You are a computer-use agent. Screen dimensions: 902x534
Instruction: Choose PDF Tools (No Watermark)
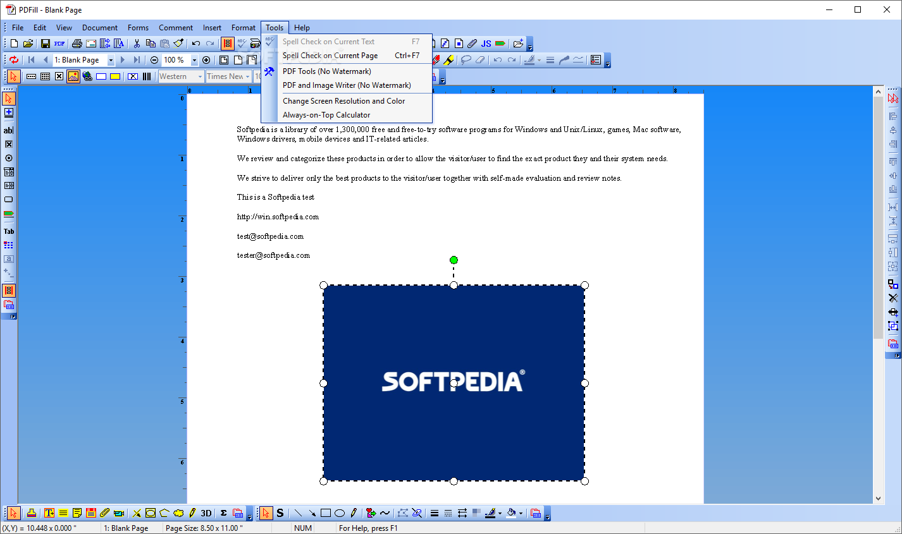pyautogui.click(x=347, y=71)
